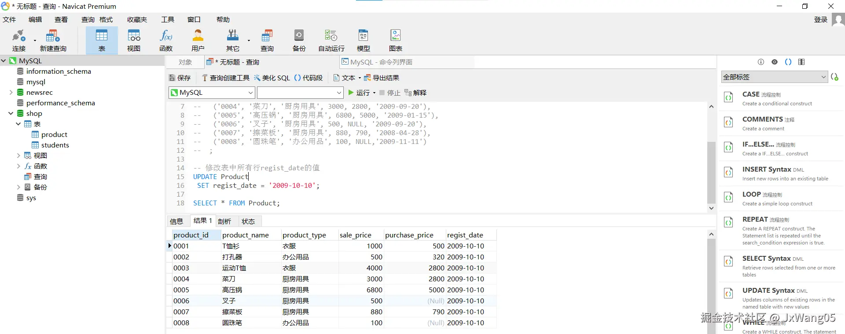Expand the newsrec database node
845x334 pixels.
[11, 92]
